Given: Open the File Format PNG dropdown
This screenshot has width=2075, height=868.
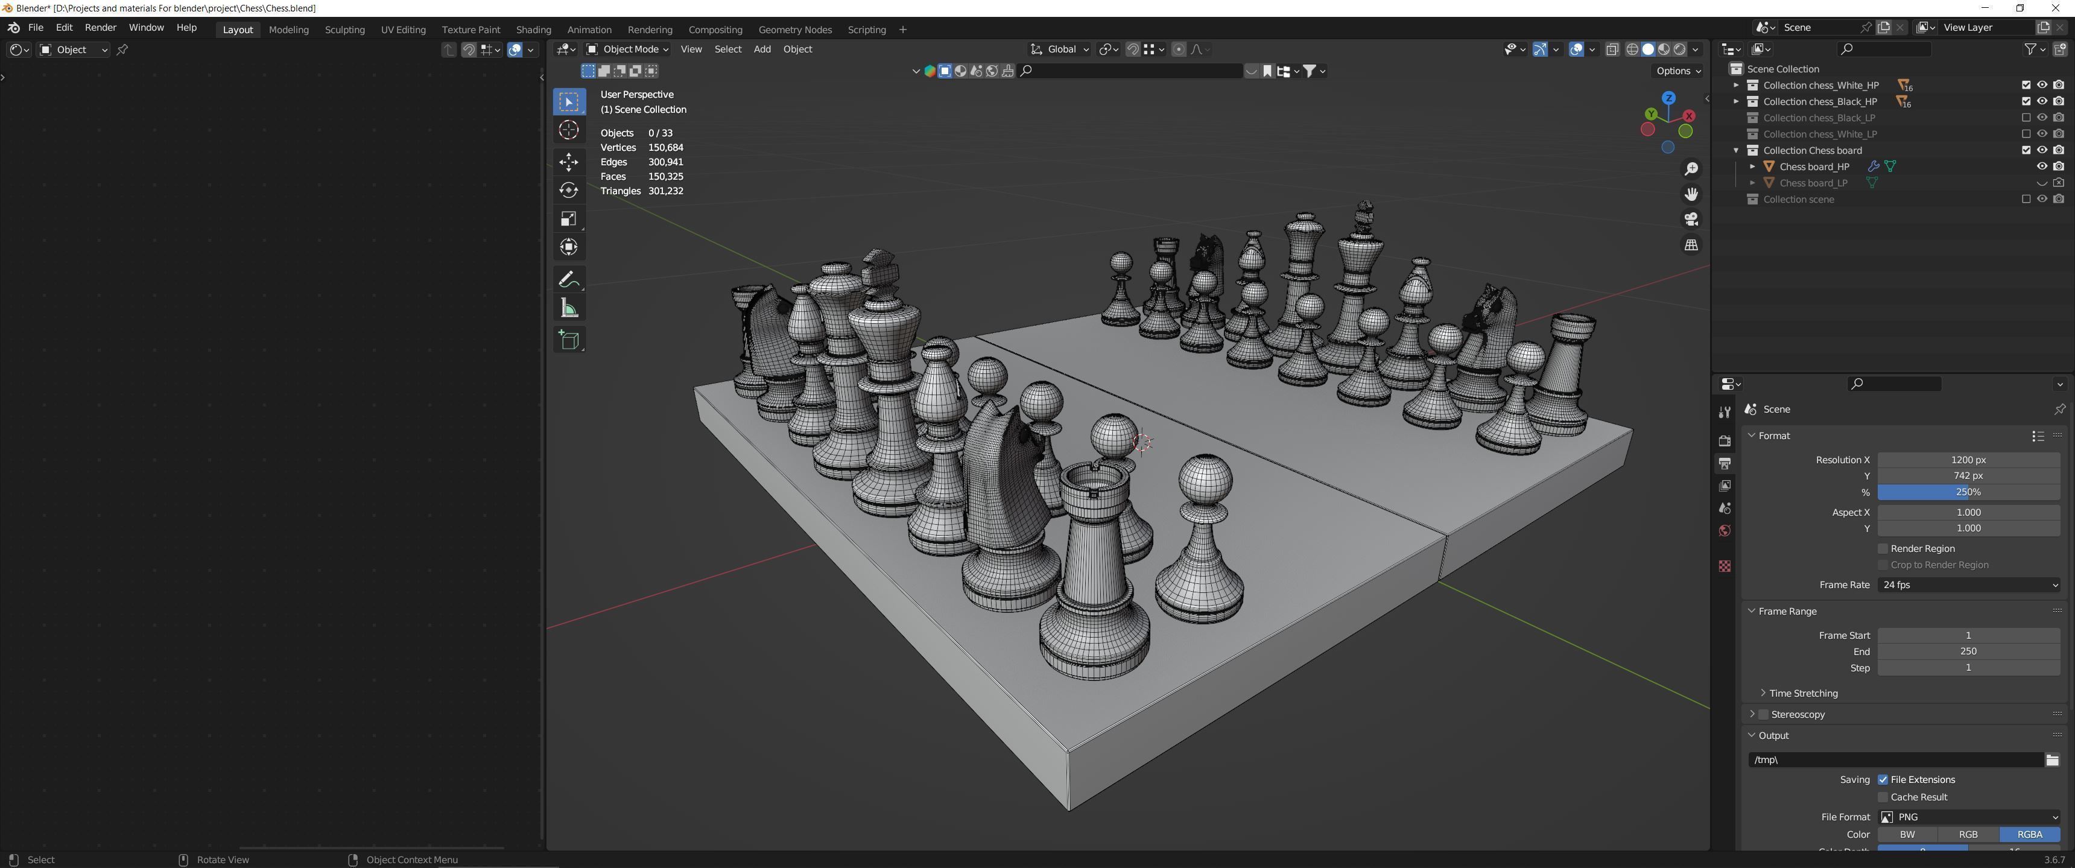Looking at the screenshot, I should (1969, 817).
